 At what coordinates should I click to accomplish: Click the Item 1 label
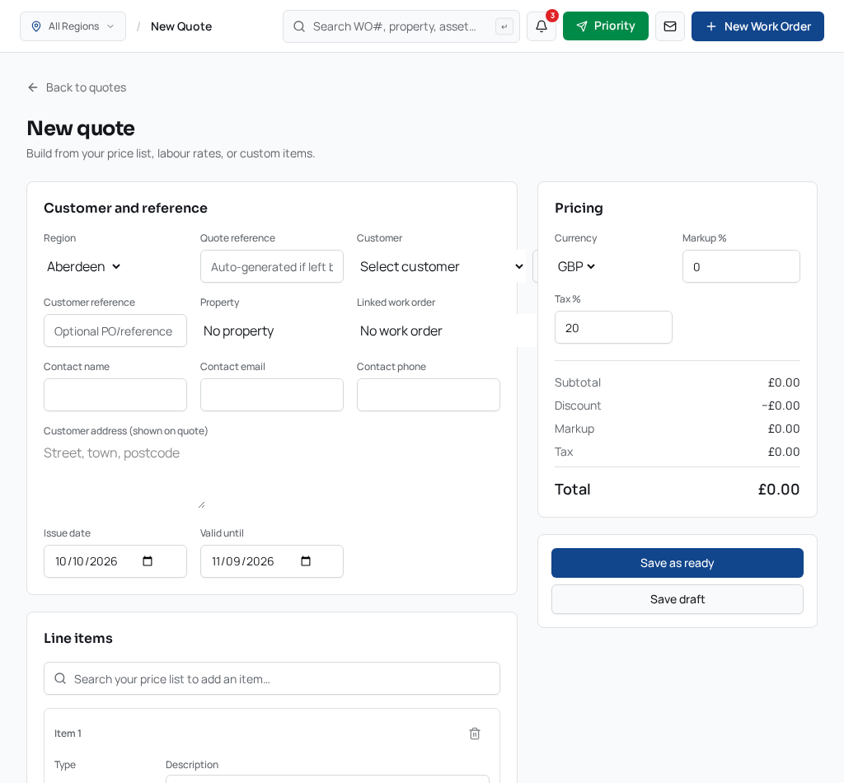pos(68,734)
